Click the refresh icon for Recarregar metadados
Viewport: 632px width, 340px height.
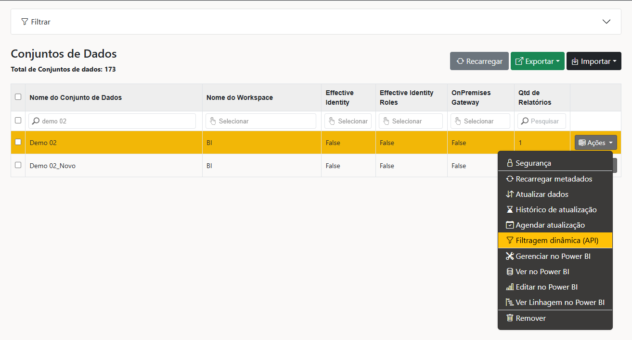point(510,179)
